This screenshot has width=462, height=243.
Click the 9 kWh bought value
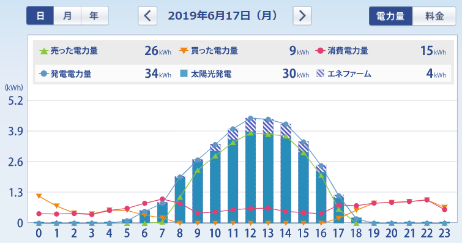[299, 51]
